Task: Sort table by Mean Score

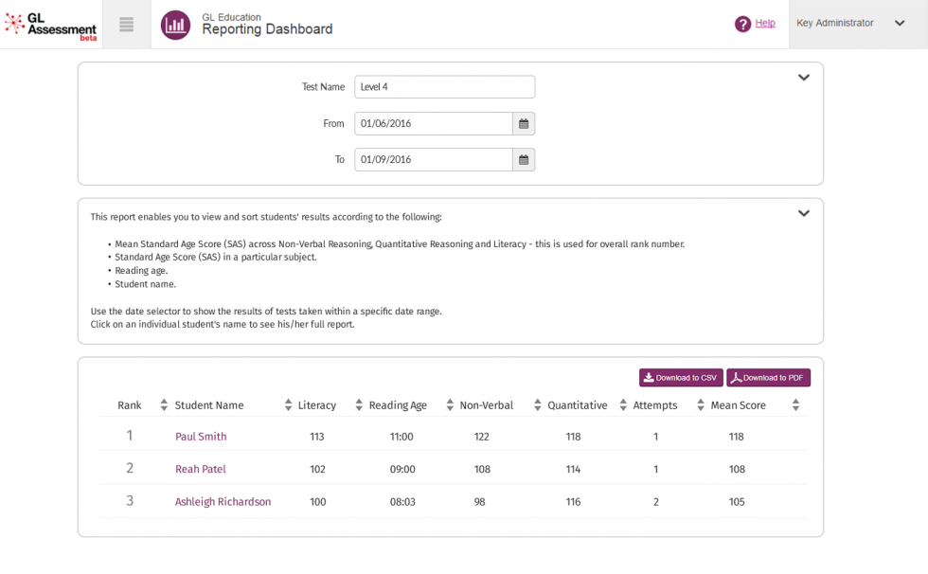Action: (796, 405)
